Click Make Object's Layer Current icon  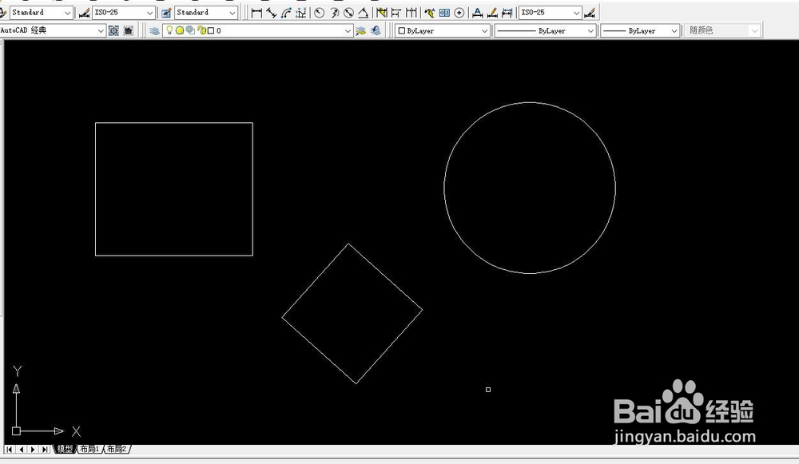[x=361, y=30]
